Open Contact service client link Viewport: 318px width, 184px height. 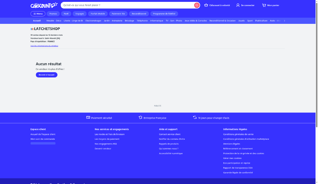(x=170, y=134)
